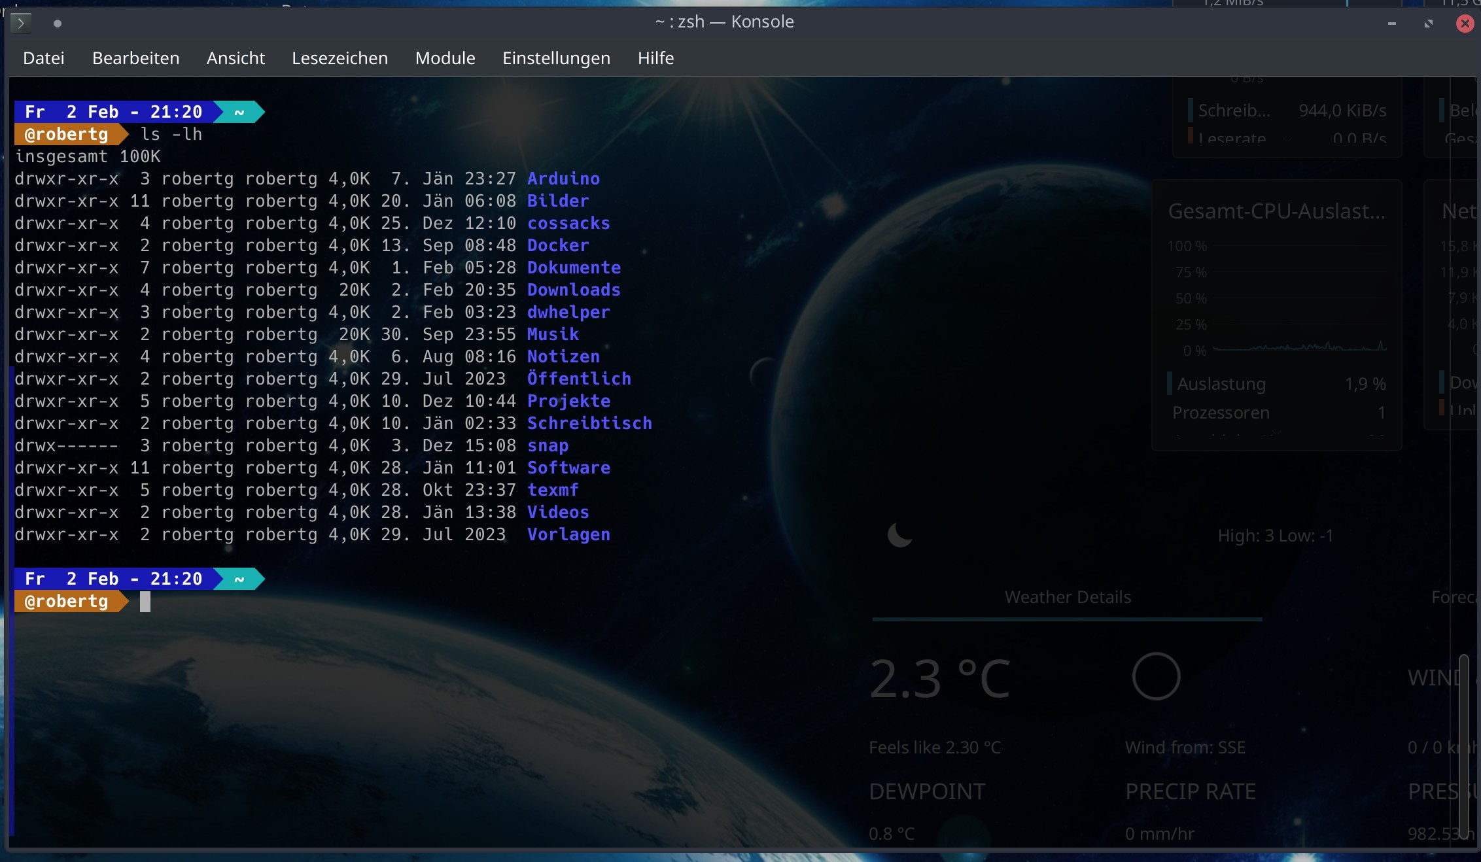
Task: Minimize the Konsole window
Action: click(1392, 24)
